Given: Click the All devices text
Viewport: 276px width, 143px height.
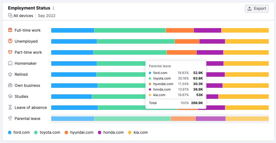Looking at the screenshot, I should (x=23, y=16).
